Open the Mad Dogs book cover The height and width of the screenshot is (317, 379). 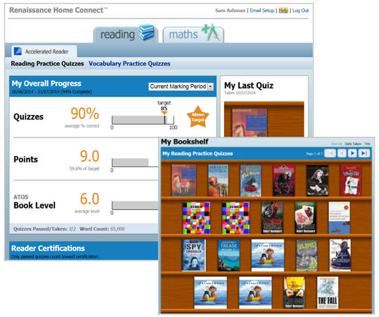(294, 293)
